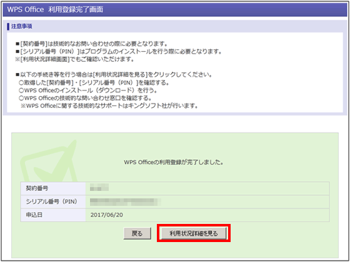Click the blurred contract number value
This screenshot has width=350, height=262.
pos(99,187)
